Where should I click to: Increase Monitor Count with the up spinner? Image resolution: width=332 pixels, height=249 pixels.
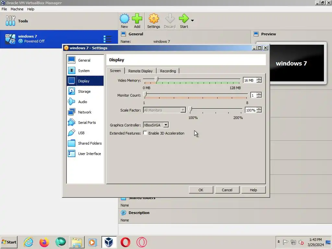coord(259,94)
